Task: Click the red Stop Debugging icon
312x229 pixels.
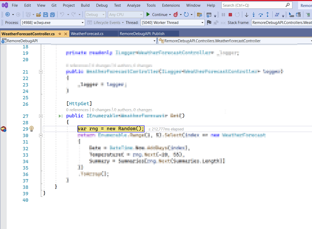Action: coord(230,14)
